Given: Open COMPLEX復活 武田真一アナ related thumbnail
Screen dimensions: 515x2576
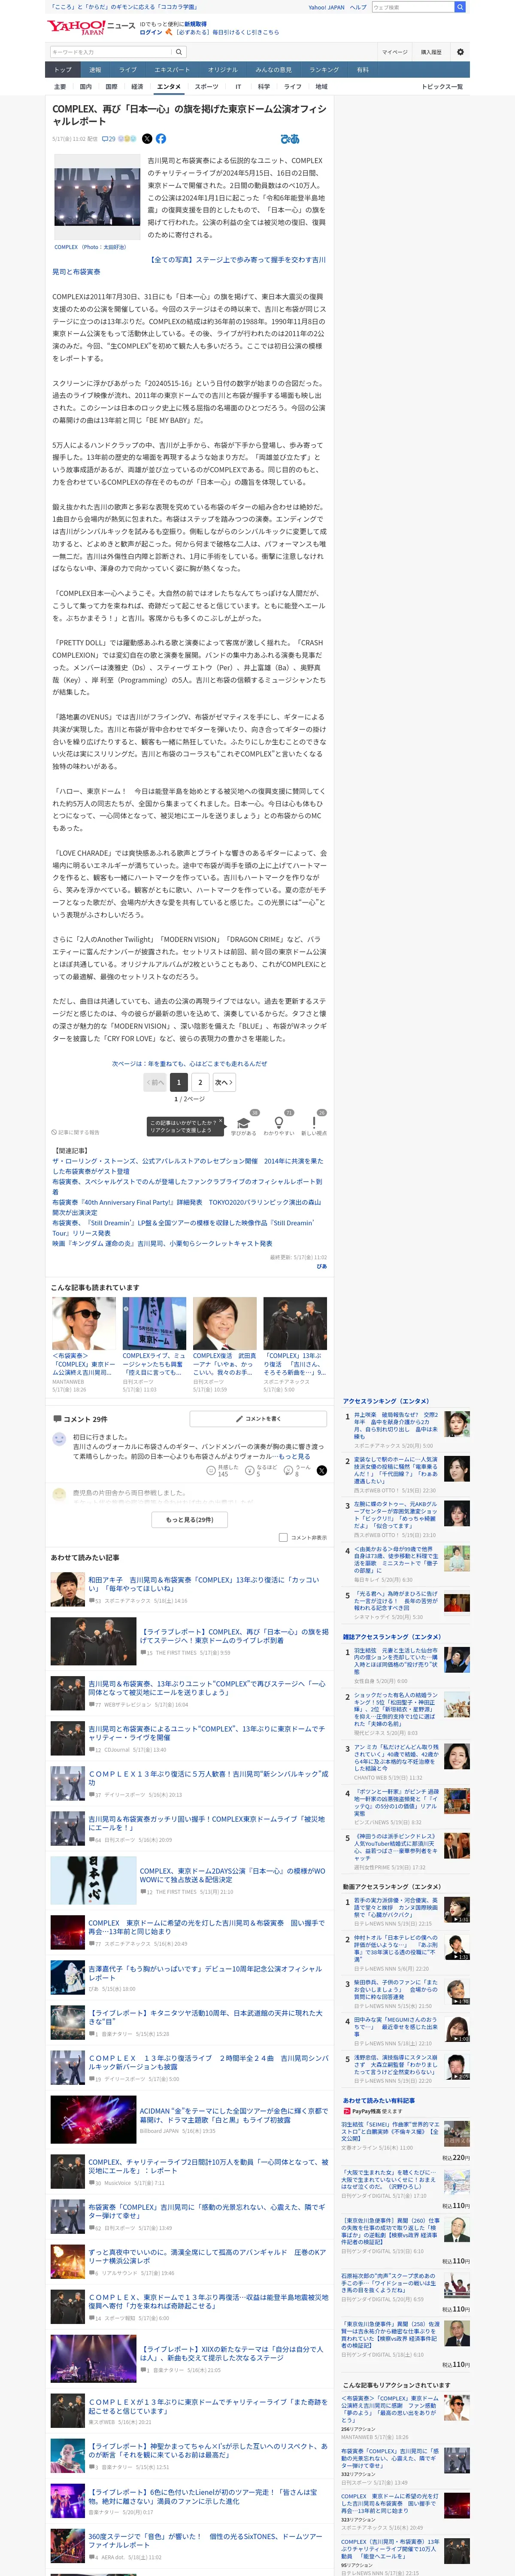Looking at the screenshot, I should click(224, 1323).
